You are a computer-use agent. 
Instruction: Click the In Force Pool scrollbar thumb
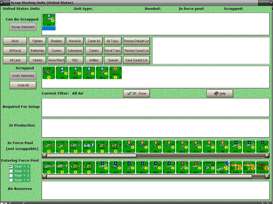(91, 156)
